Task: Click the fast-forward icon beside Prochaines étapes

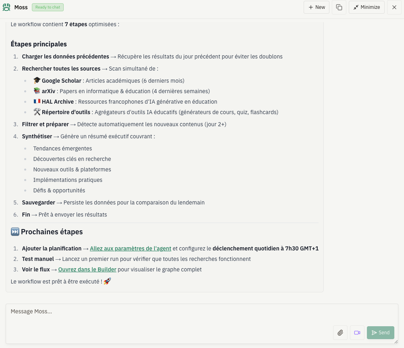Action: [x=15, y=232]
